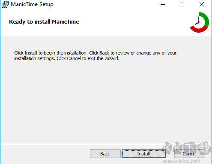
Task: Go back with the Back button
Action: pyautogui.click(x=105, y=154)
